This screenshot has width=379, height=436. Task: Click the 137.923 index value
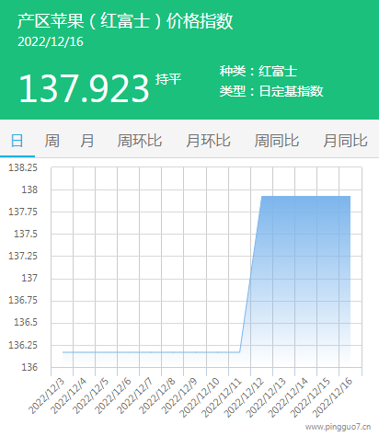tap(84, 88)
